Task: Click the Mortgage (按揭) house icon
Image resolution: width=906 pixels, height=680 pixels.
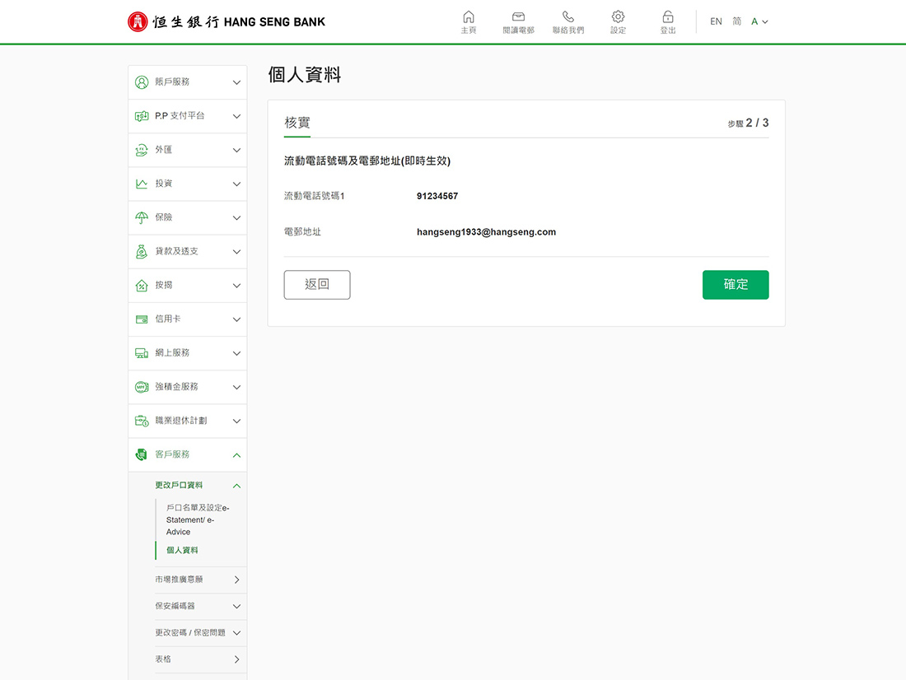Action: 142,286
